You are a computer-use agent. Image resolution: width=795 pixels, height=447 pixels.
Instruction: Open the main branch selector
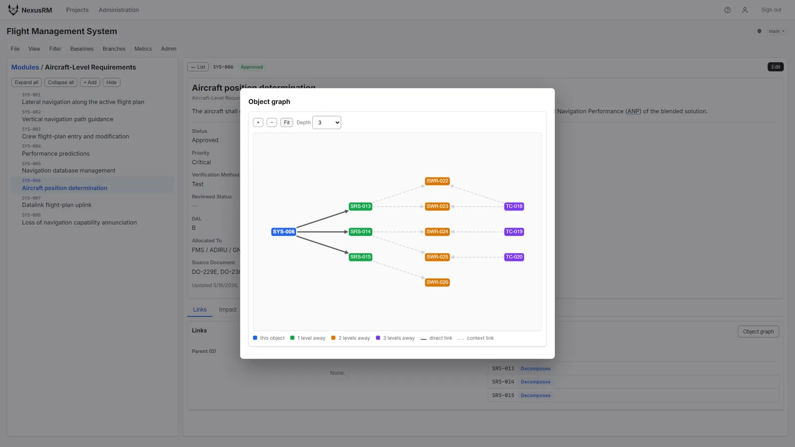coord(776,31)
